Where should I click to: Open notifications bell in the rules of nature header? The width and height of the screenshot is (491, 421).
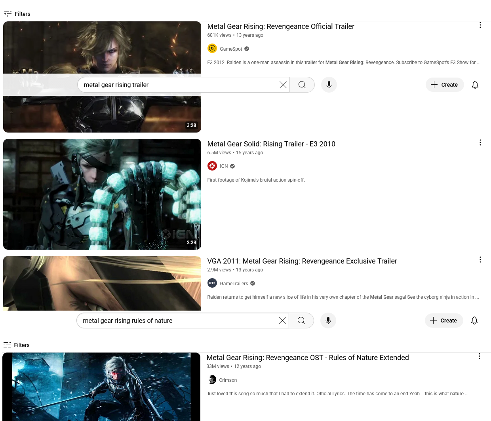click(474, 320)
